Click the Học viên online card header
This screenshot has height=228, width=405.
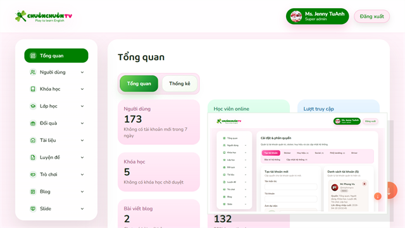231,109
